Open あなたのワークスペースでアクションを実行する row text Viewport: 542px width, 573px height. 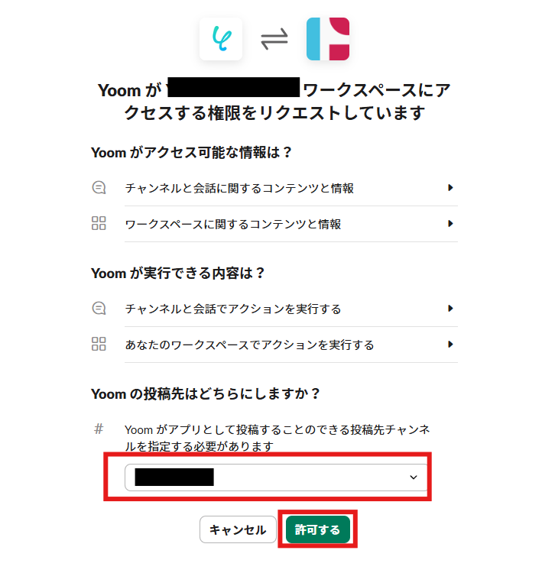(x=250, y=345)
